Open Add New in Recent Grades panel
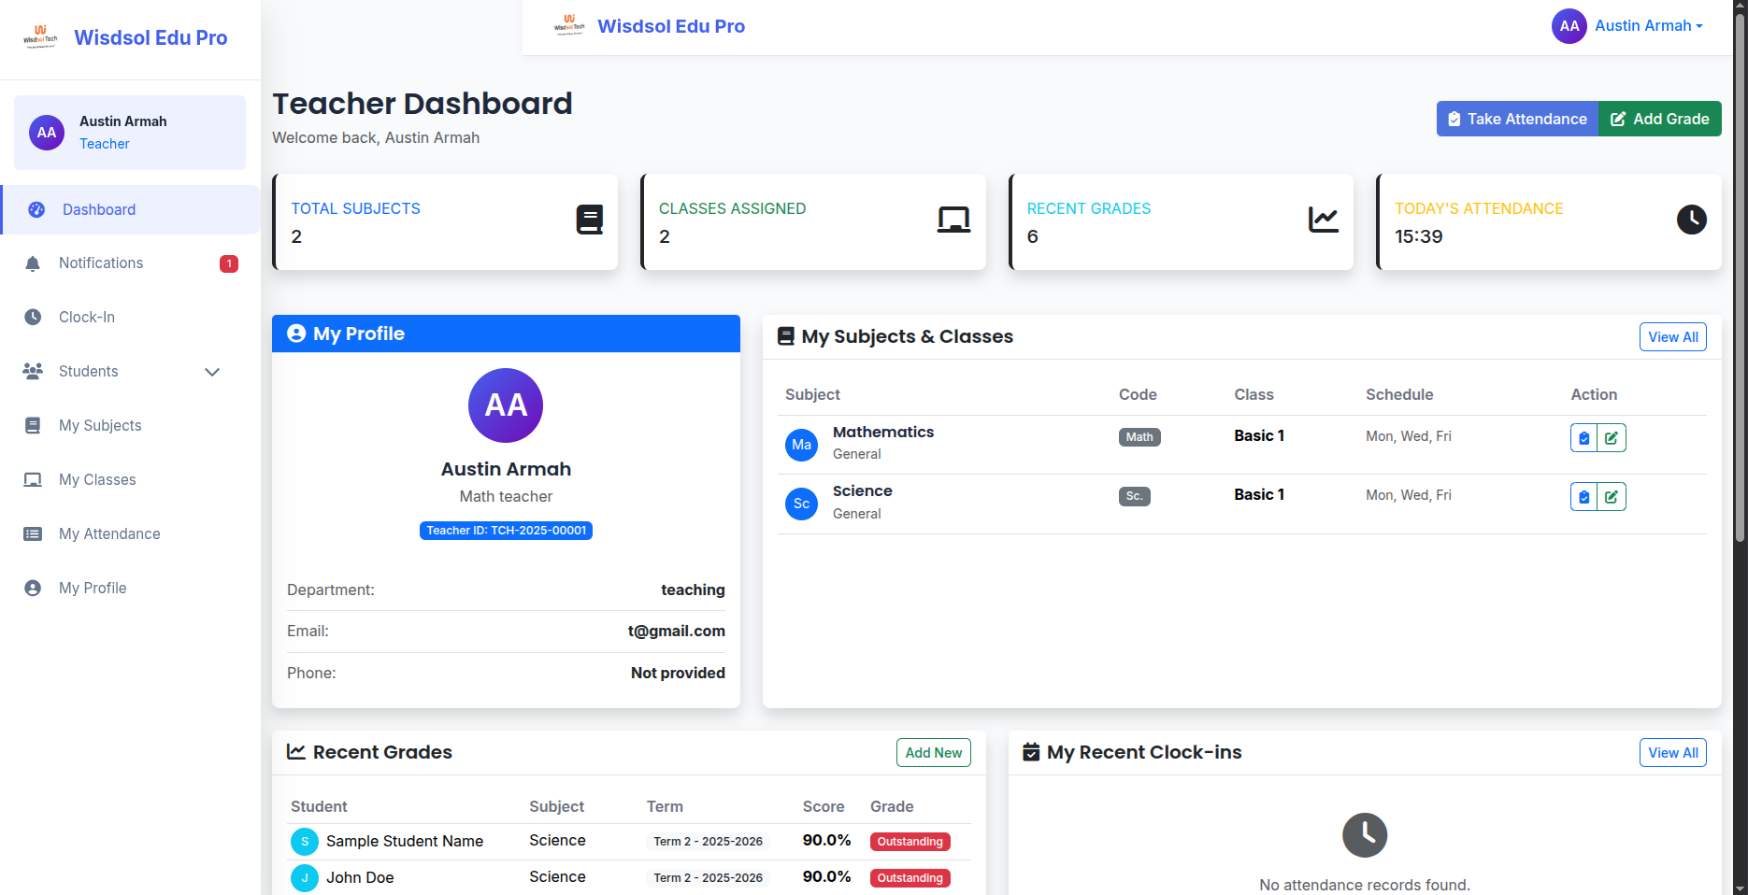 pyautogui.click(x=933, y=752)
